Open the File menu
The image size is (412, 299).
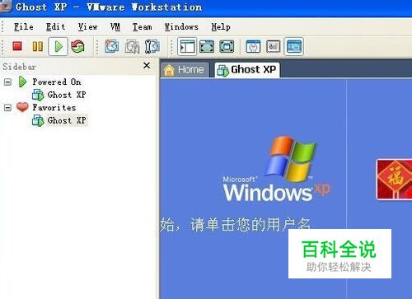24,27
